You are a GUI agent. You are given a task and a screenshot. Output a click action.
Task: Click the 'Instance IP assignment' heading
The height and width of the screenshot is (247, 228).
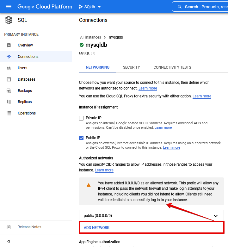coord(98,107)
